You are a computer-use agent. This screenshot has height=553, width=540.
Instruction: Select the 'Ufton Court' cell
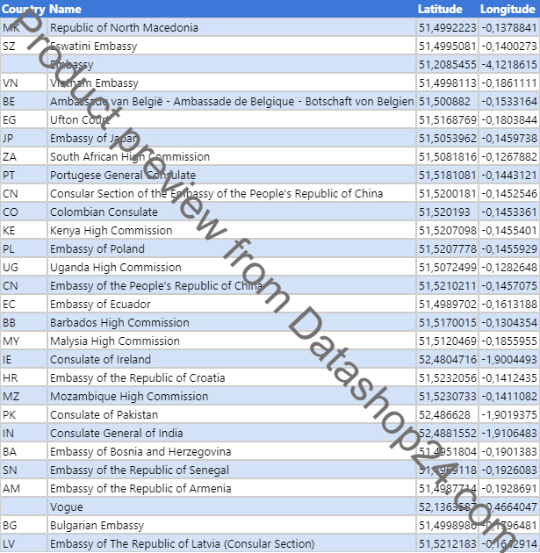point(232,119)
